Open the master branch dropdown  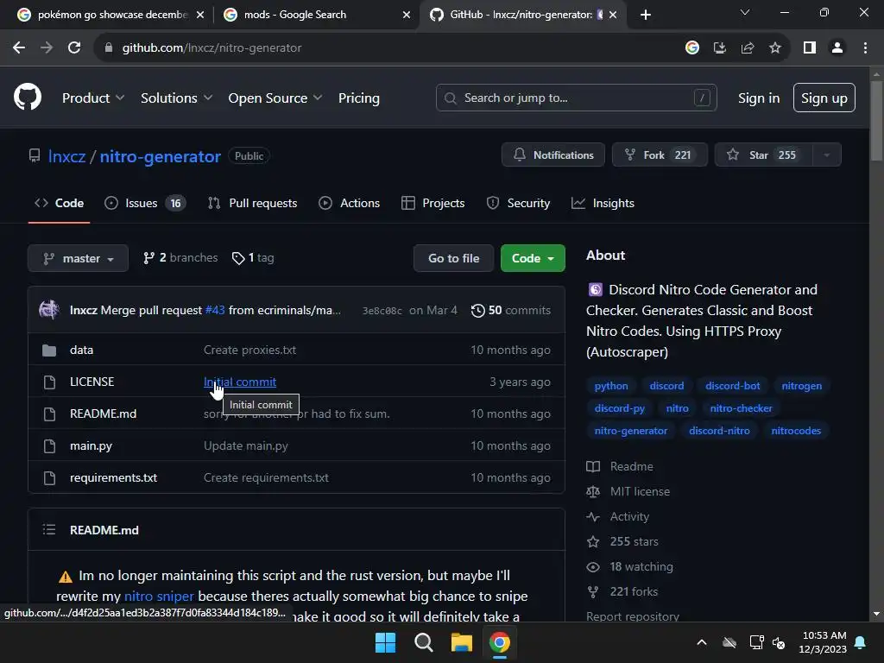tap(78, 258)
